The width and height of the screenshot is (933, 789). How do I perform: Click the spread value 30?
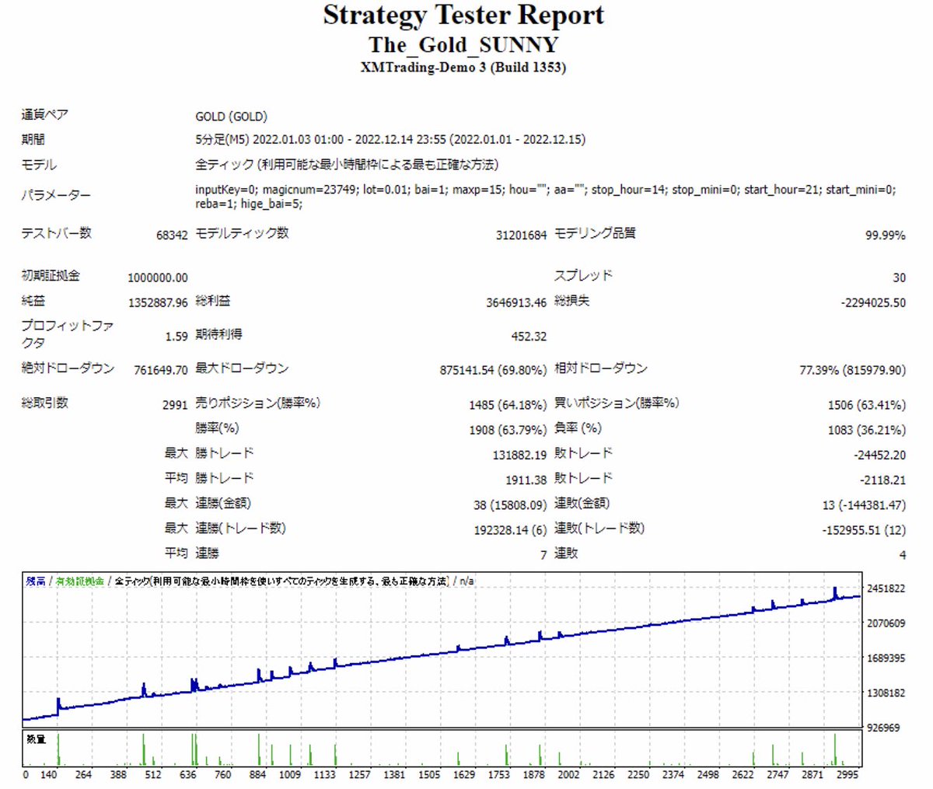899,278
